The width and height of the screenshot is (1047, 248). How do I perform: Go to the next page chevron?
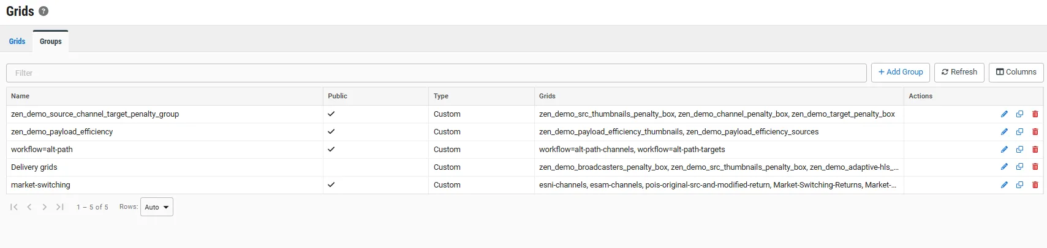click(x=45, y=207)
